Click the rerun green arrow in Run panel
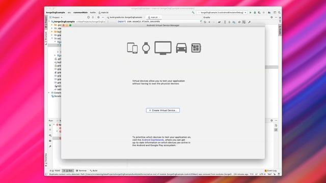The image size is (326, 183). tap(50, 126)
